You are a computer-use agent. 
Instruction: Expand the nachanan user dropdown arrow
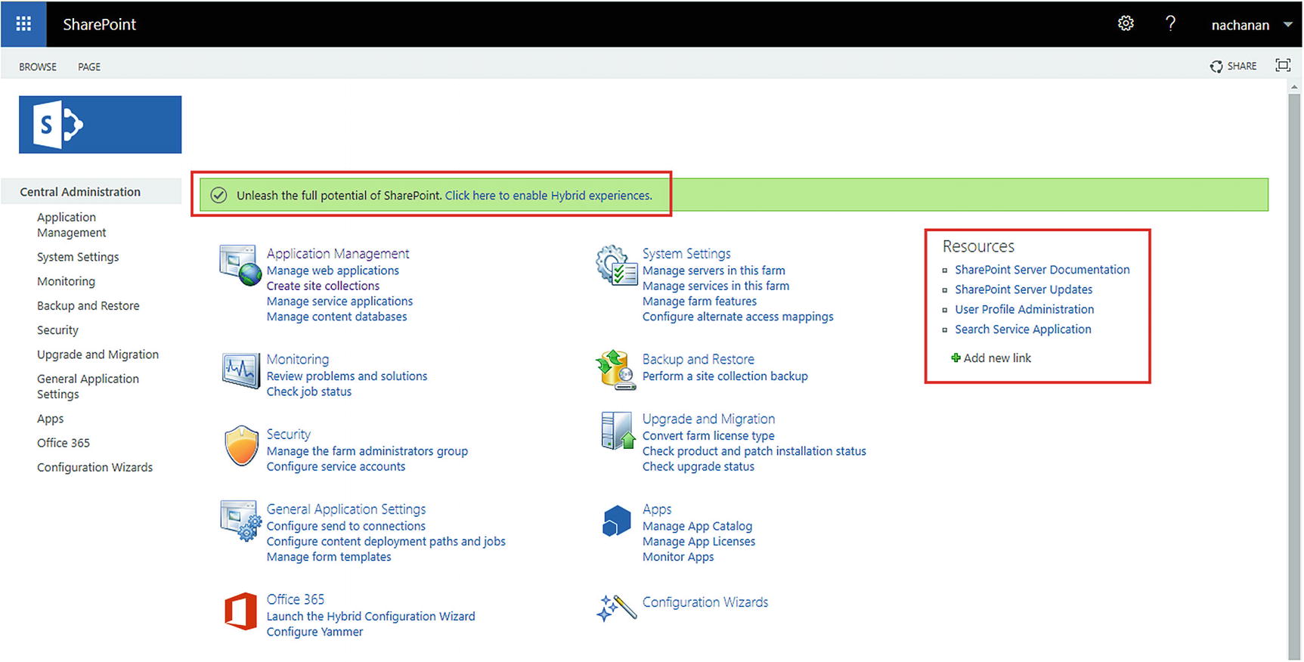[x=1288, y=24]
